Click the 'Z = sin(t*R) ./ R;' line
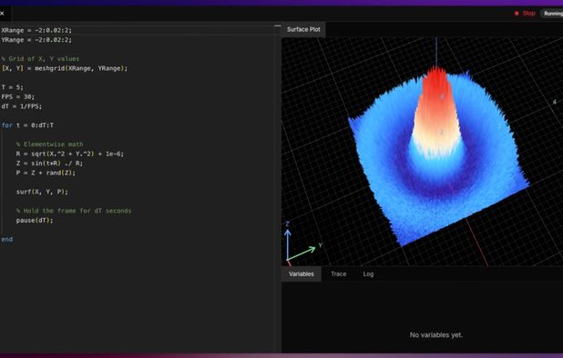The image size is (563, 358). (49, 164)
